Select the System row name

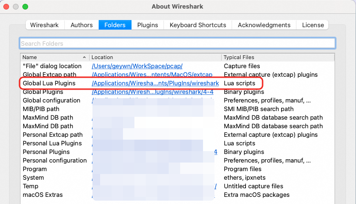coord(33,178)
